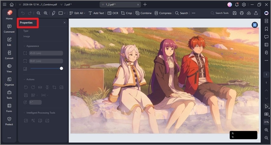
Task: Print the document
Action: pyautogui.click(x=241, y=13)
